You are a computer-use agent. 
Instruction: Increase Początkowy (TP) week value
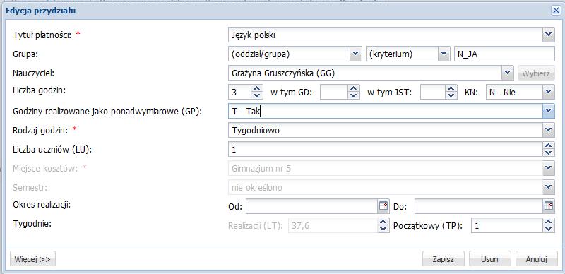pos(549,222)
